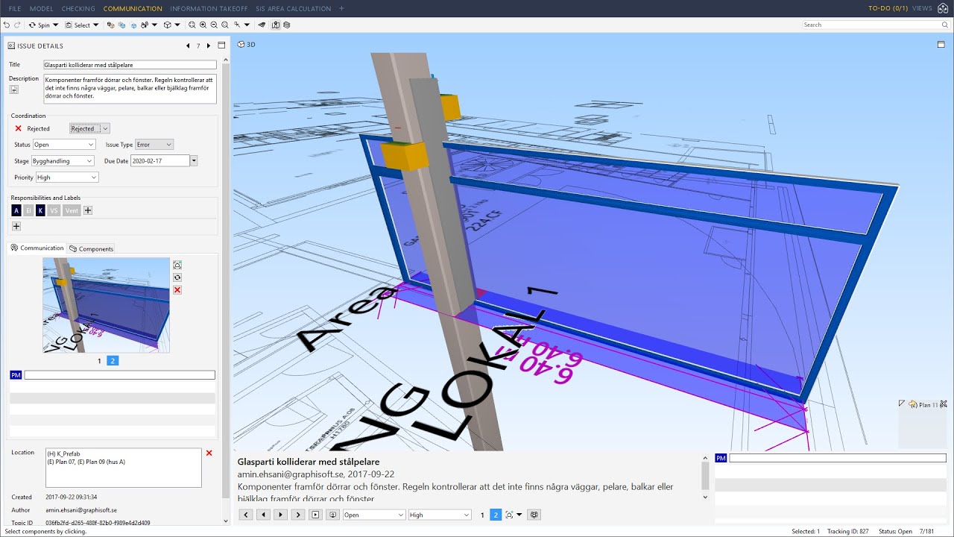
Task: Toggle the Vent responsibility label
Action: [x=72, y=210]
